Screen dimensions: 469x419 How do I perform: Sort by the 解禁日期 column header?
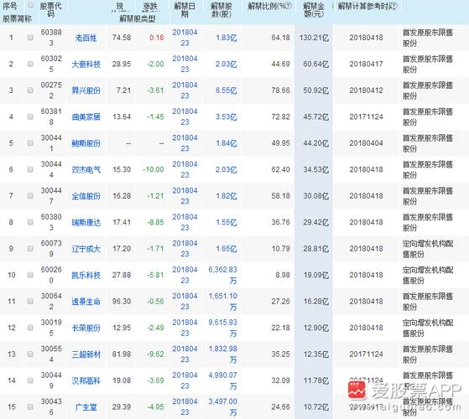(x=185, y=10)
